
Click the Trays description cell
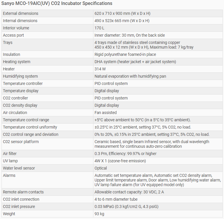(x=144, y=45)
